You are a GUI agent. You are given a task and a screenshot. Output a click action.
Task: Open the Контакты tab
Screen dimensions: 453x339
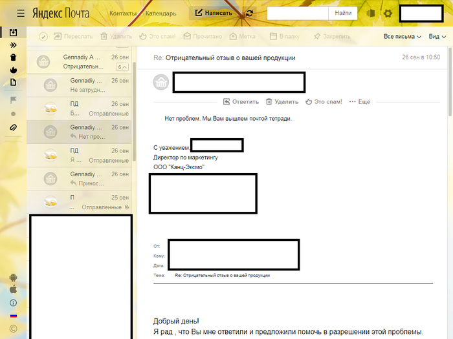click(123, 13)
